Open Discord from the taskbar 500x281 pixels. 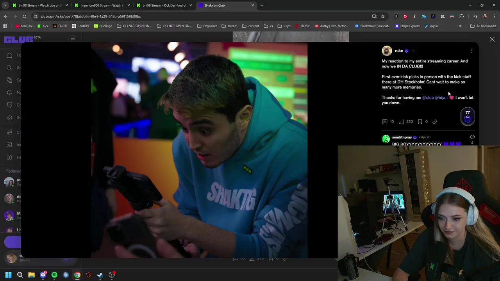(43, 275)
